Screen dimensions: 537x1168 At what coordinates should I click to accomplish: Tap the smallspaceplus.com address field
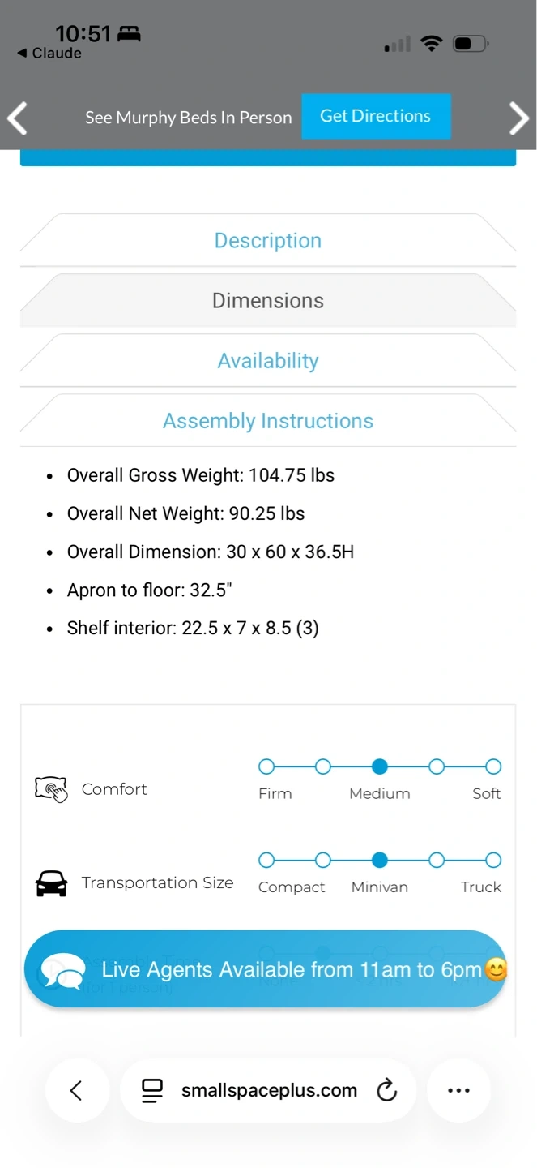(x=269, y=1091)
